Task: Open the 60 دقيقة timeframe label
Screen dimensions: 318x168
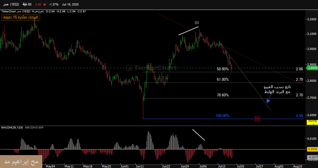Action: [27, 4]
